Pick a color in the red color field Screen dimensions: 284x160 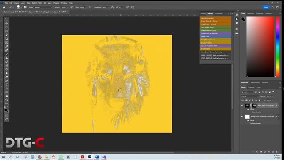[x=260, y=47]
